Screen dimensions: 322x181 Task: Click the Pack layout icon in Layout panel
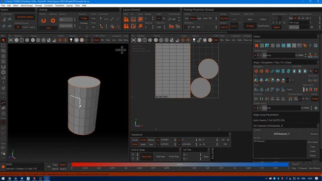coord(126,19)
